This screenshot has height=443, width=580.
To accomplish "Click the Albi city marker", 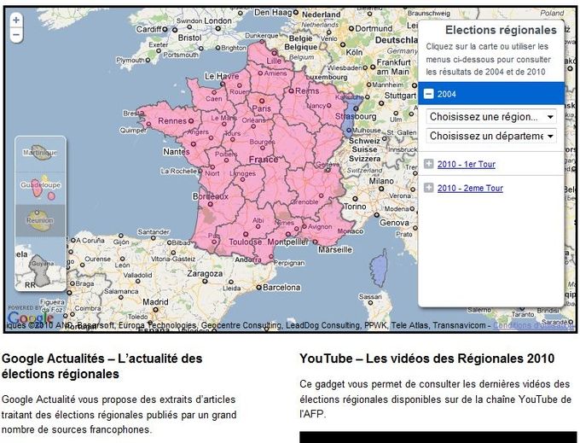I will pyautogui.click(x=258, y=226).
